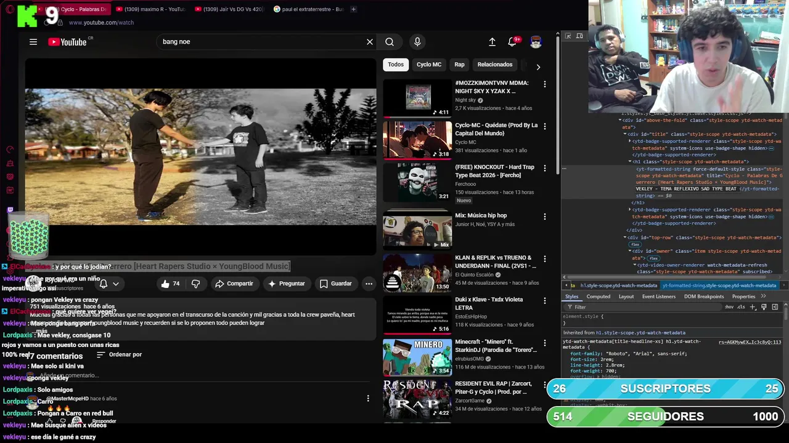
Task: Collapse the ytd-video-owner-renderer node
Action: tap(634, 265)
